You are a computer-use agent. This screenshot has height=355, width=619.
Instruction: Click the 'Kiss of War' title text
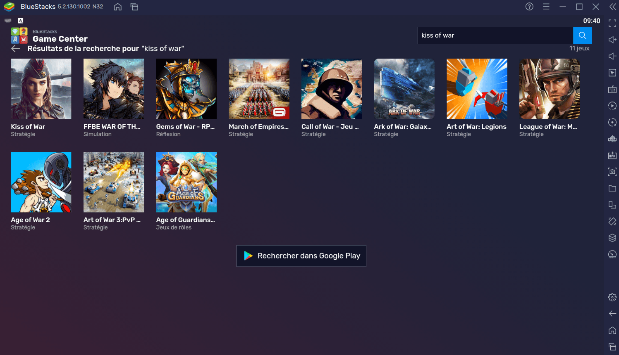(28, 127)
